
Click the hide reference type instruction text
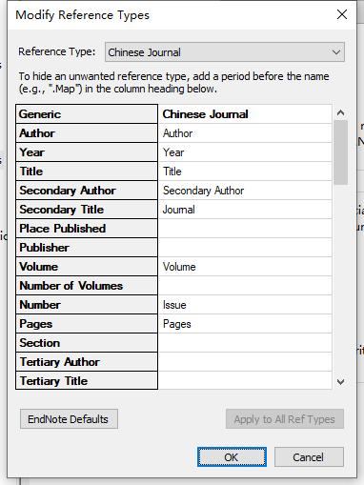(x=173, y=83)
